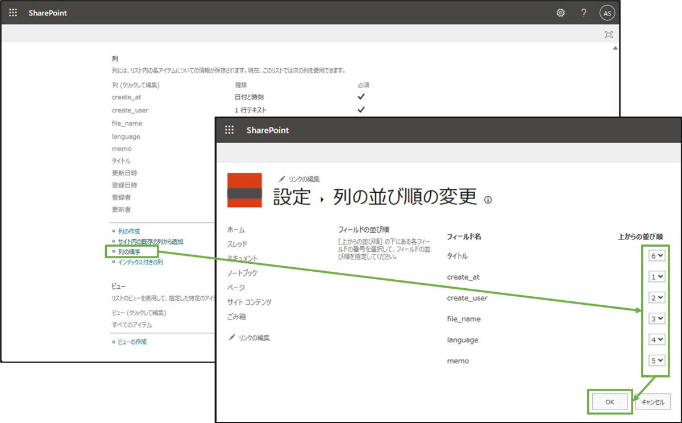Open the AS account avatar
Screen dimensions: 682x423
click(x=607, y=13)
